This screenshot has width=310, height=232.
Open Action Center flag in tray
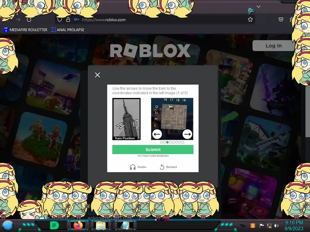tap(262, 225)
